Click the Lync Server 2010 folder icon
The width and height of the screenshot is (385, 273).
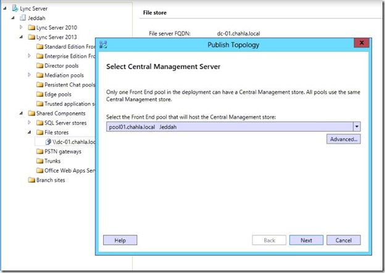click(31, 27)
